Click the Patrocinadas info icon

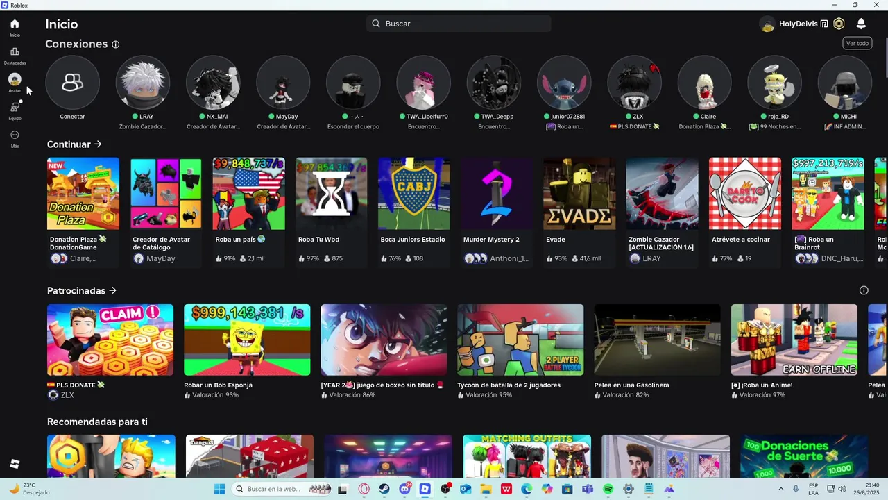pyautogui.click(x=864, y=290)
